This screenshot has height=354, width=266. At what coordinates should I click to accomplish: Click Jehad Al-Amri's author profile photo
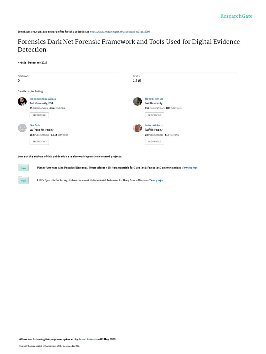tap(137, 128)
